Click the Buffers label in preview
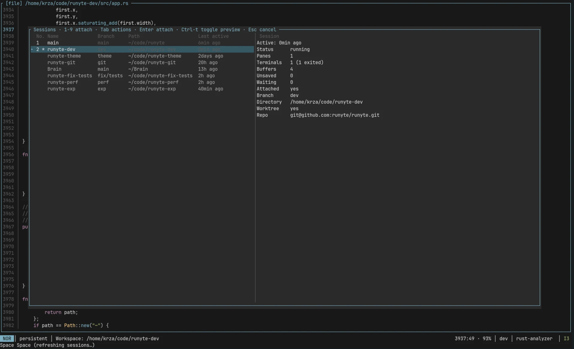 [x=266, y=69]
